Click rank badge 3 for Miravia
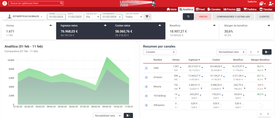Viewport: 275px width, 118px height. pyautogui.click(x=146, y=87)
